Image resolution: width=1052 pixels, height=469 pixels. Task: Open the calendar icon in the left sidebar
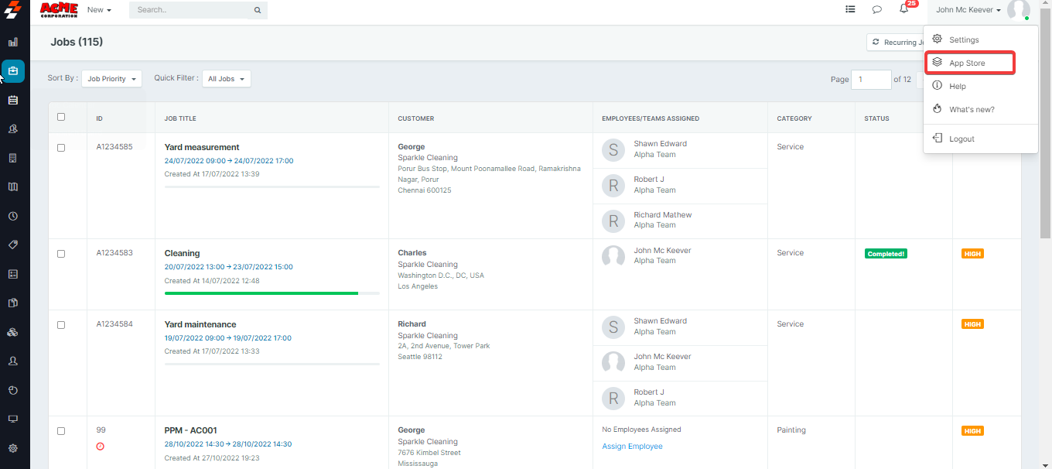pyautogui.click(x=13, y=100)
